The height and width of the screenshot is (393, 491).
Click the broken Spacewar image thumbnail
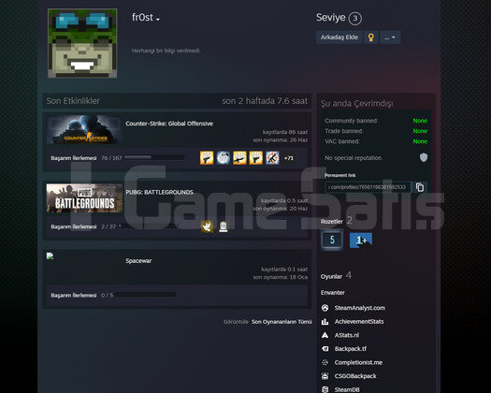(51, 255)
